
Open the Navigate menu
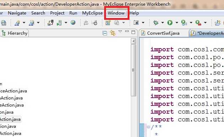[x=17, y=13]
